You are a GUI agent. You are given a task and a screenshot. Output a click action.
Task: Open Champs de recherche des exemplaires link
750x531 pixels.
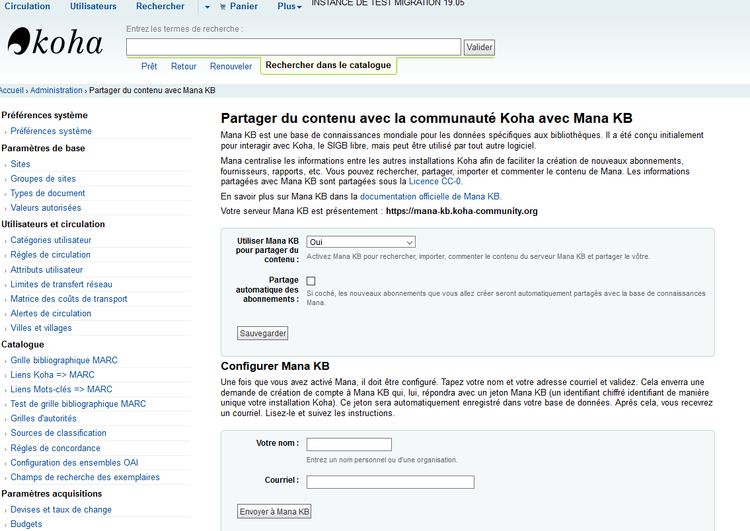pos(85,477)
